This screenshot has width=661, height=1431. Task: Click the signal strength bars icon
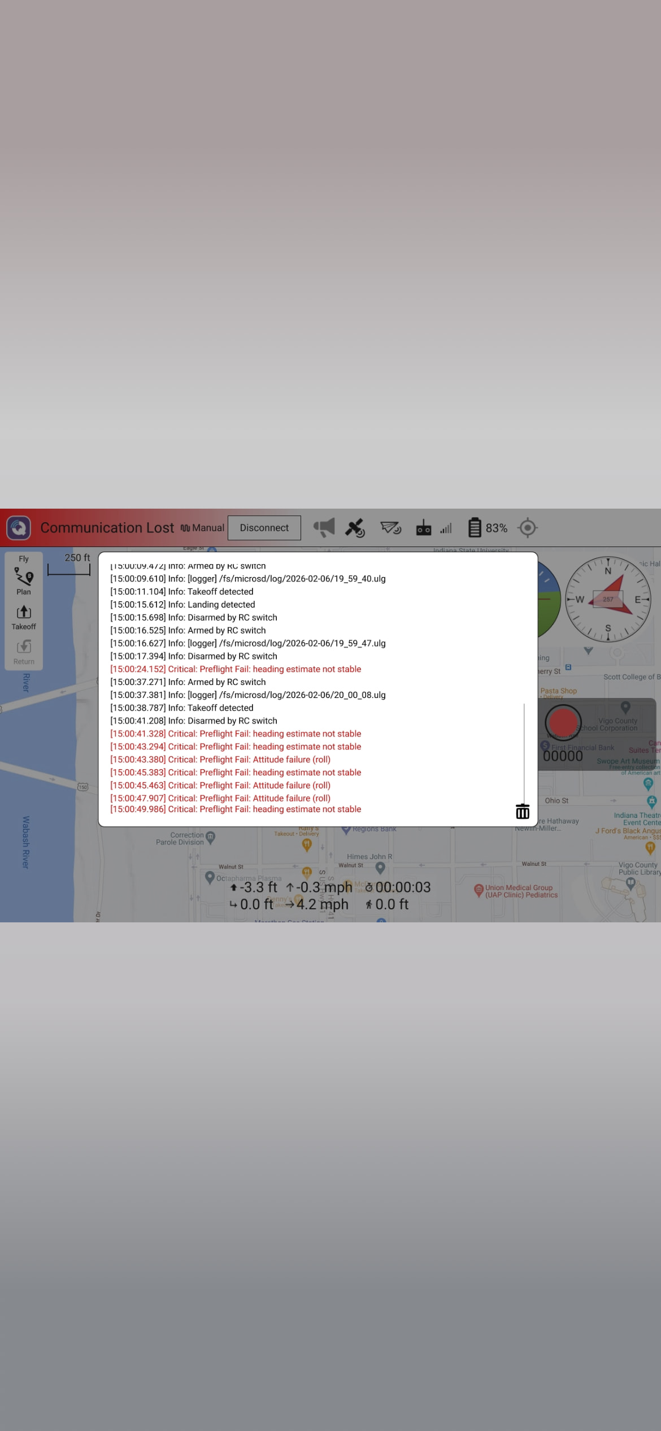pos(446,528)
